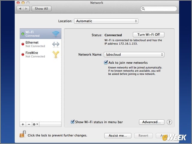Select the Ethernet service in sidebar
This screenshot has width=192, height=144.
tap(40, 44)
